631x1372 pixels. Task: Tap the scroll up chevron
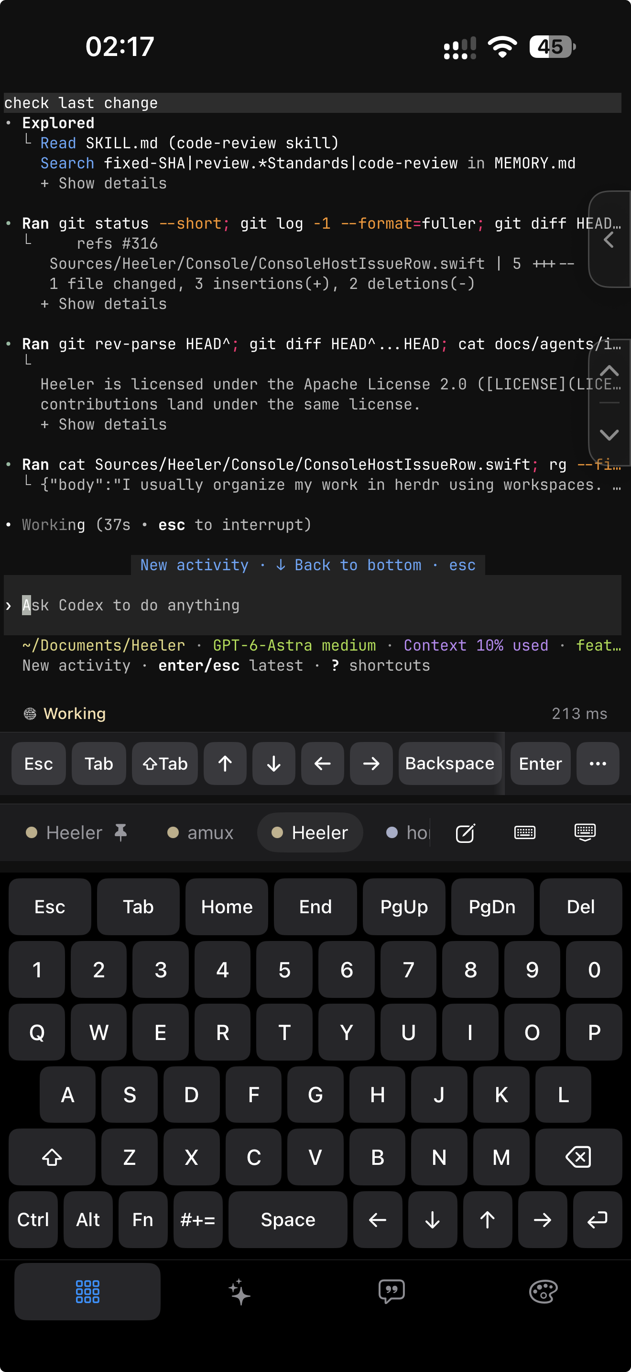click(x=609, y=371)
